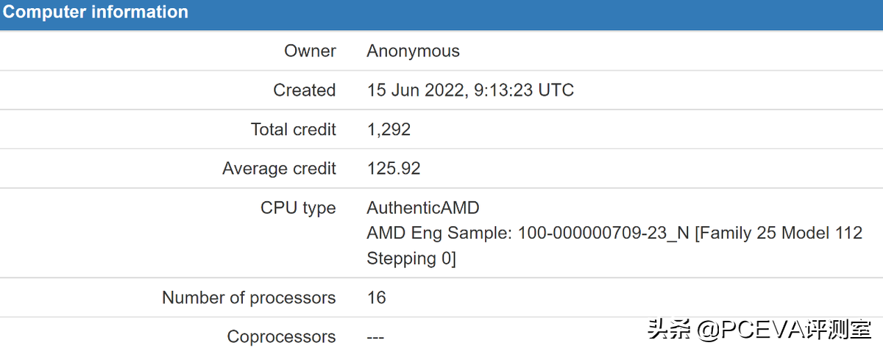Click the 15 Jun 2022 creation date
Viewport: 883px width, 351px height.
[x=470, y=90]
